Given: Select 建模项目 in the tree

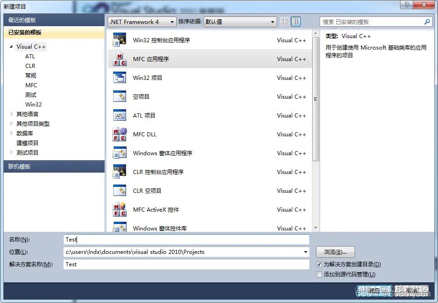Looking at the screenshot, I should [x=27, y=143].
